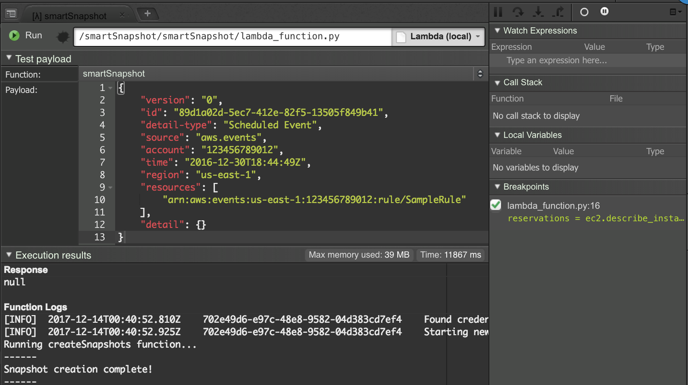Click the 'reservations = ec2.describe_insta…' breakpoint code
688x385 pixels.
pos(596,218)
